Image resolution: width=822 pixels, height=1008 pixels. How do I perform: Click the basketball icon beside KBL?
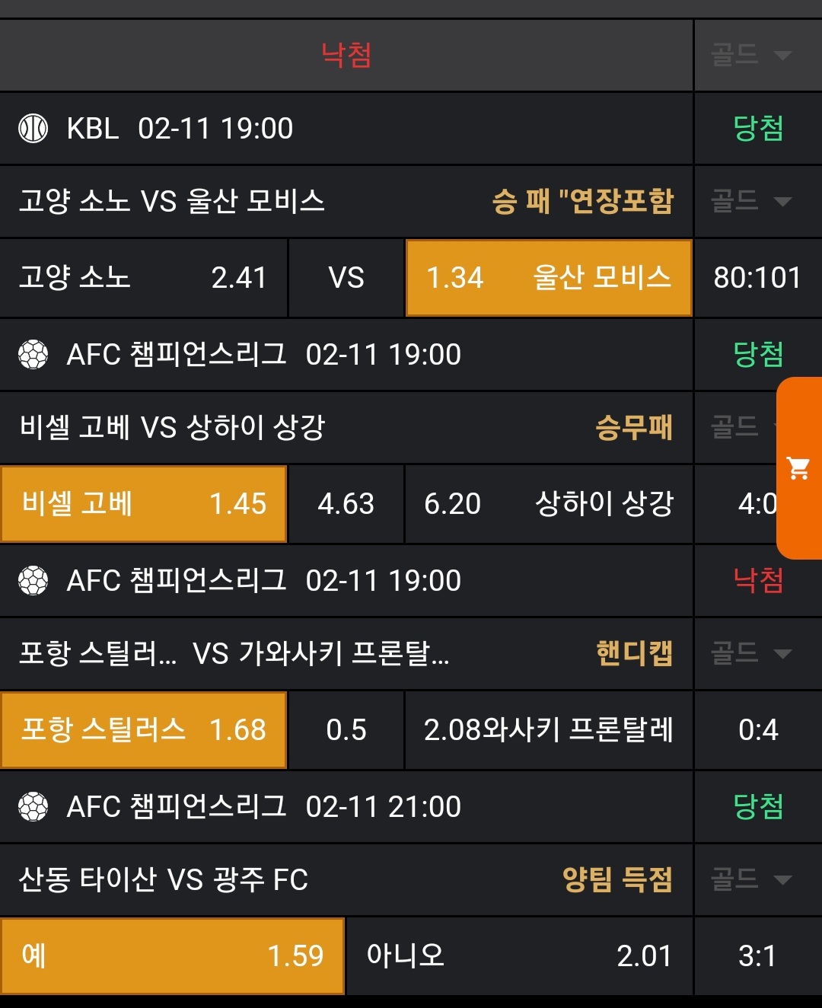pos(33,129)
